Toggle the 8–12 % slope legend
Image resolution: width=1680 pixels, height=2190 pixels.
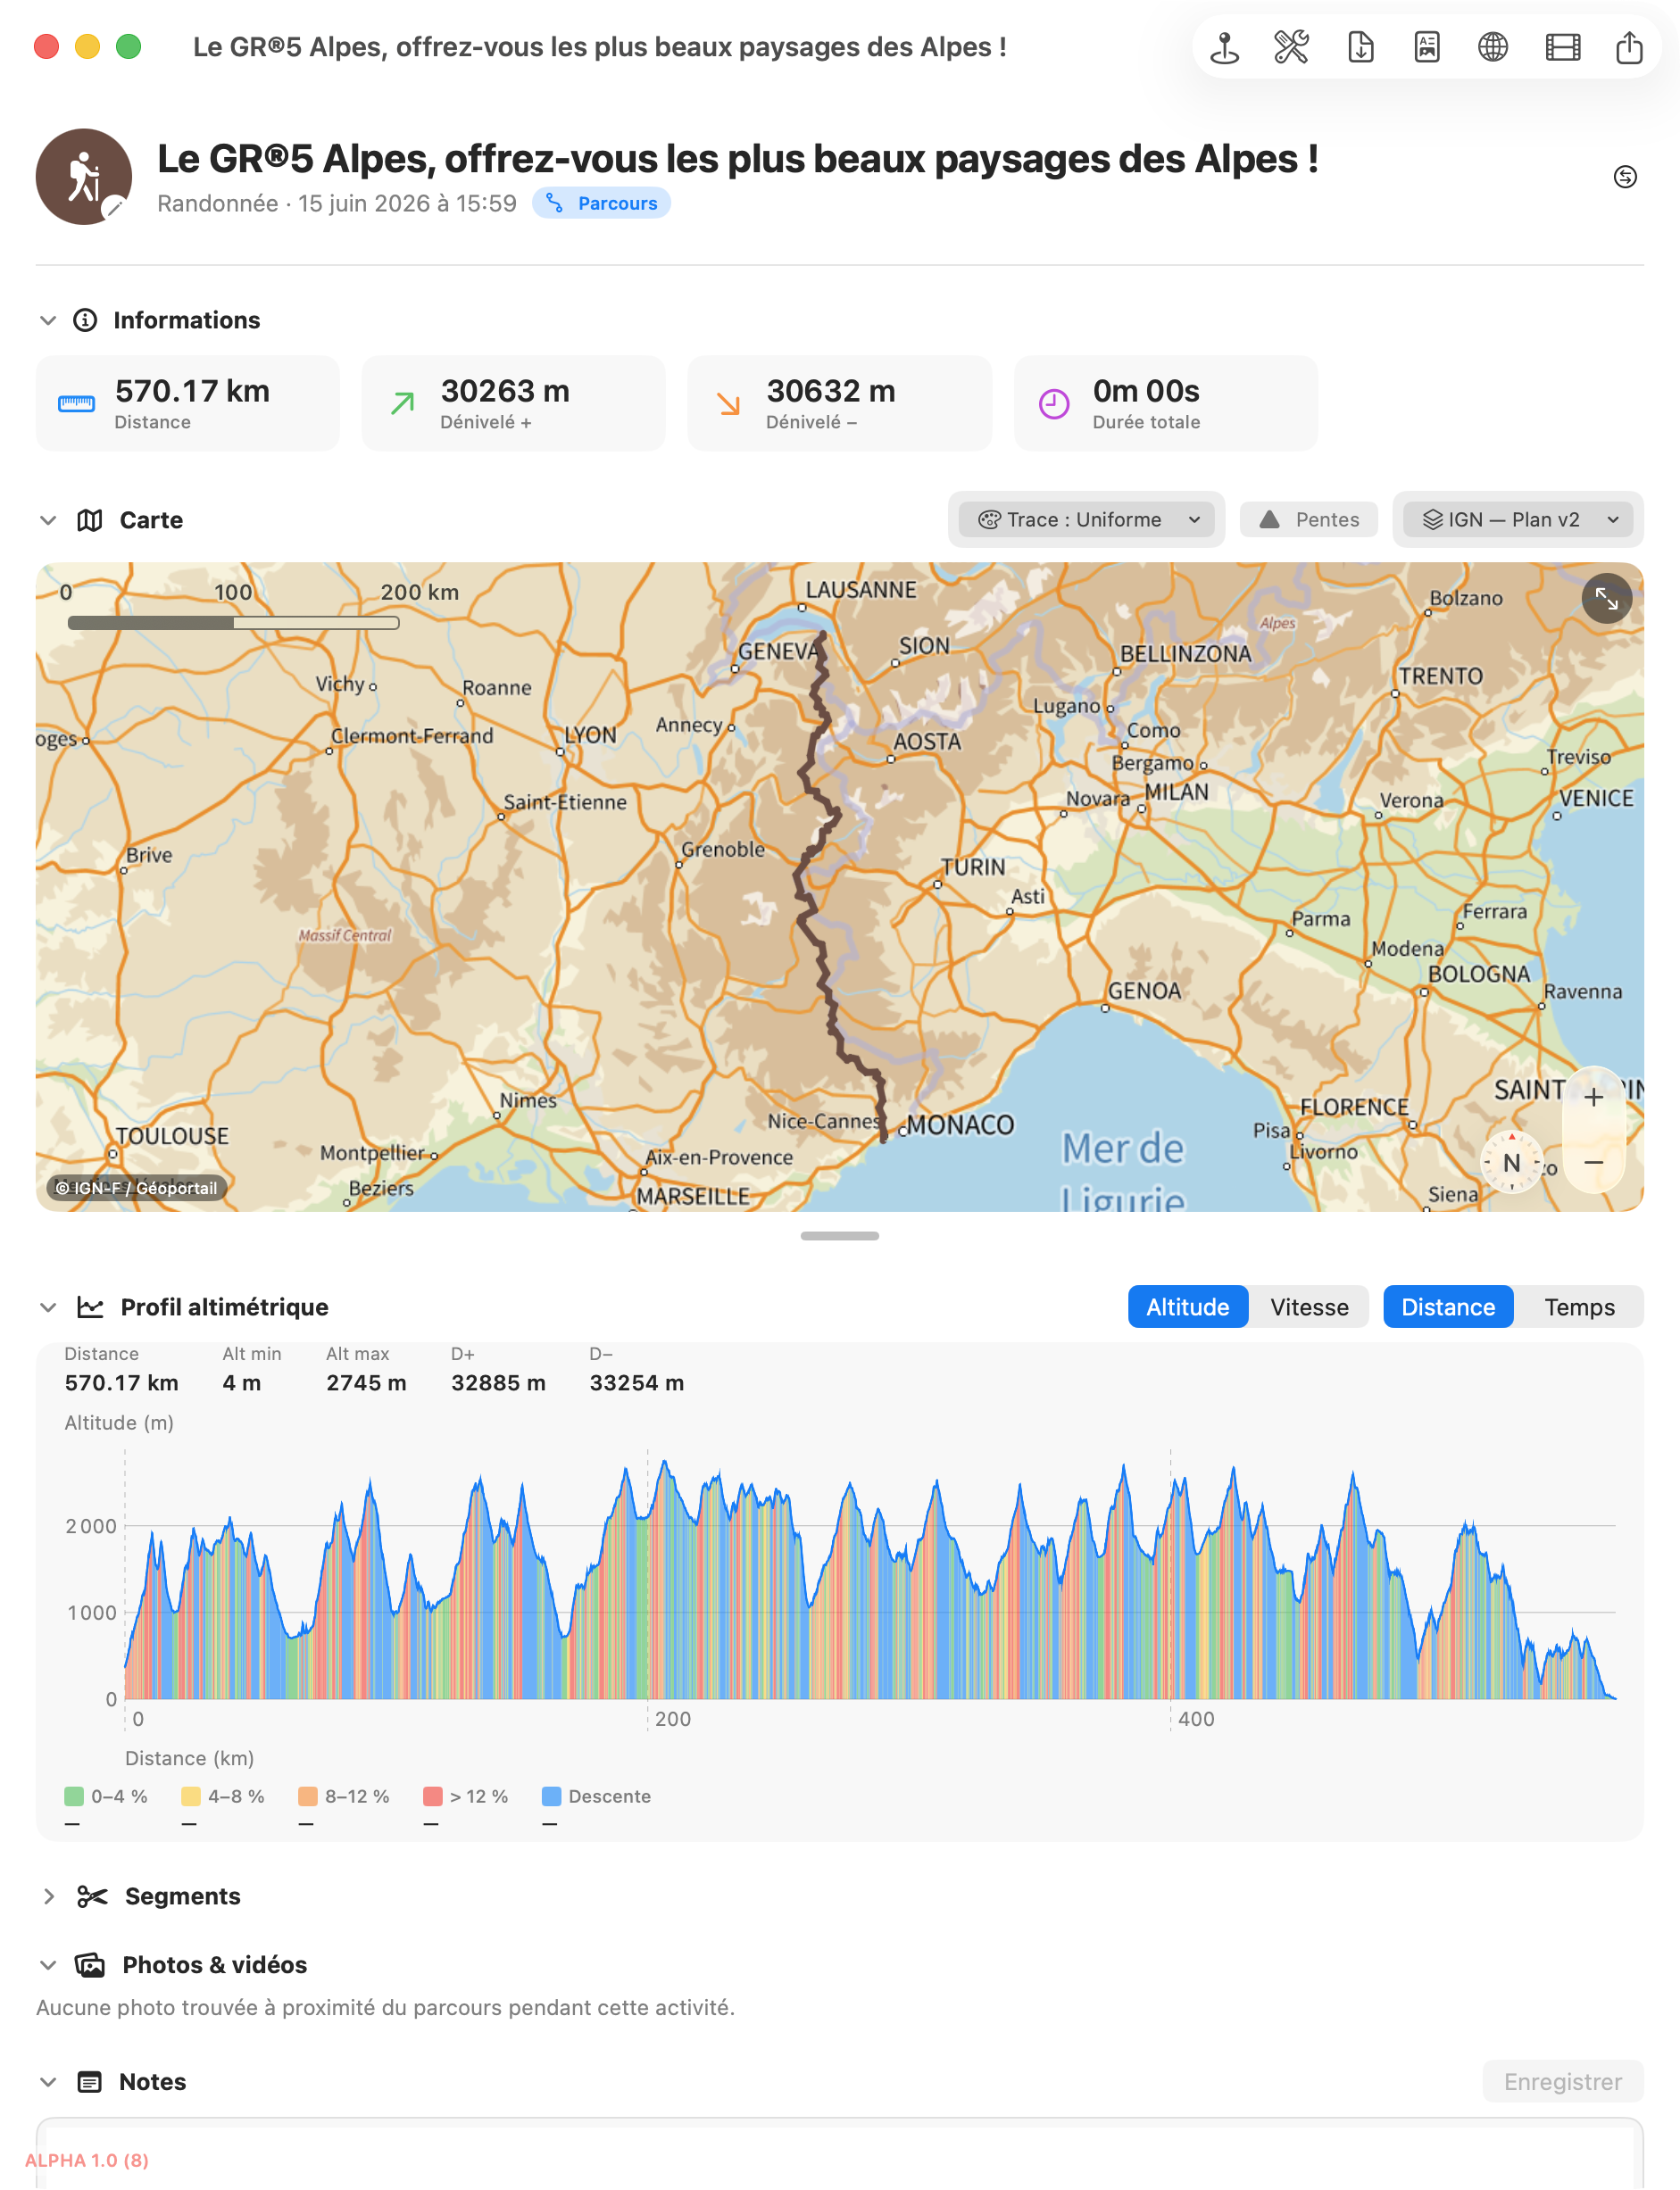tap(344, 1796)
